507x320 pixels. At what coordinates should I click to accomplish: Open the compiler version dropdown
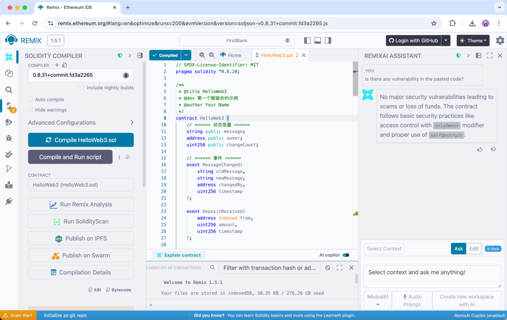click(81, 75)
